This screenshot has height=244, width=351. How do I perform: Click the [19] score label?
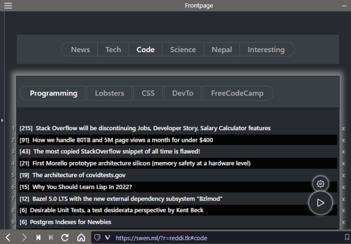coord(24,175)
